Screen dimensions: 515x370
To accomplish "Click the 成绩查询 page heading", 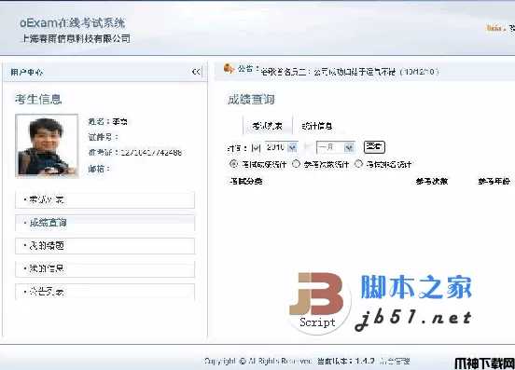I will (x=251, y=100).
